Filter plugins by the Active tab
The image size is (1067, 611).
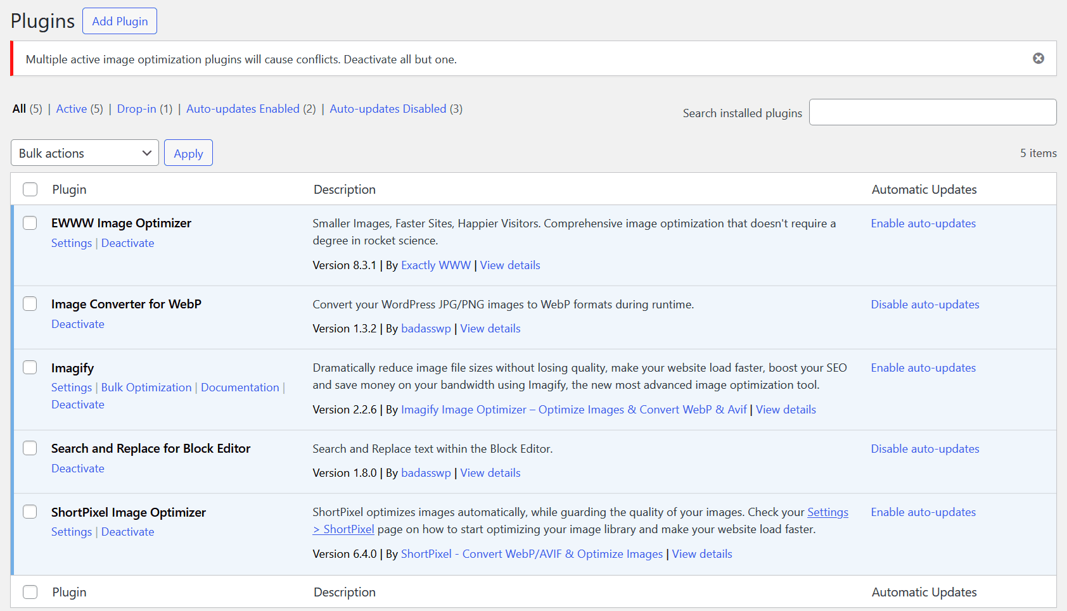tap(72, 109)
